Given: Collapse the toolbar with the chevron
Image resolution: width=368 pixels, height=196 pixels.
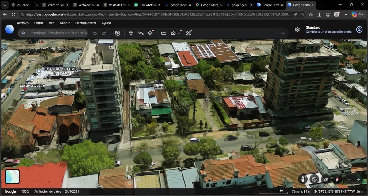Looking at the screenshot, I should pos(283,33).
